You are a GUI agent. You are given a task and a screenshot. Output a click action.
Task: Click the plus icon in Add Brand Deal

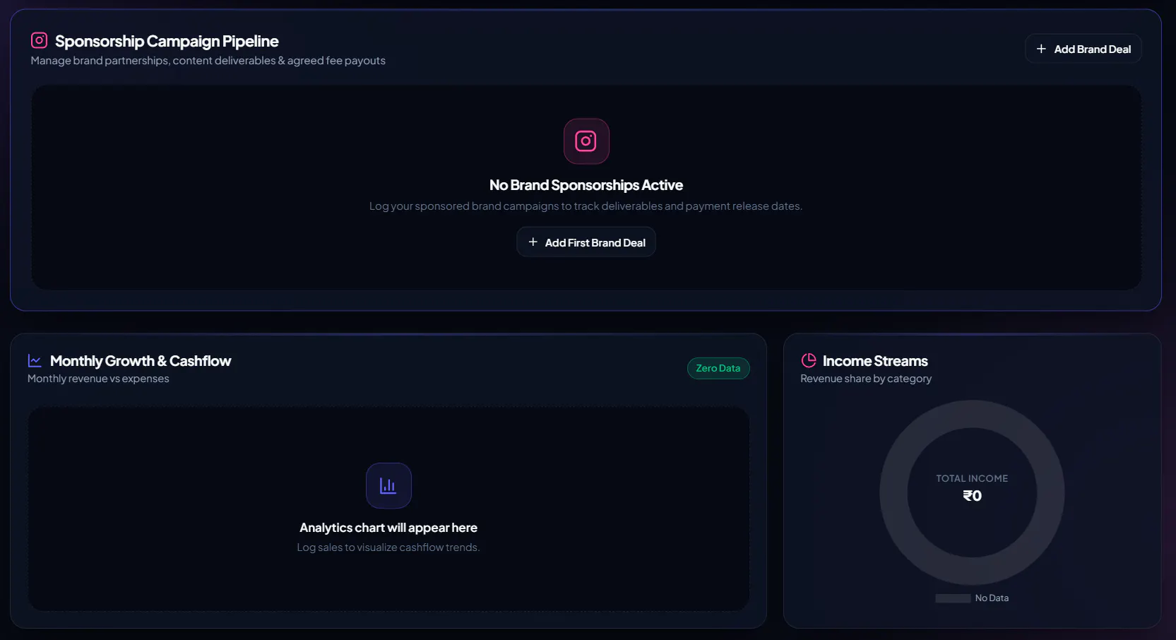pos(1041,49)
